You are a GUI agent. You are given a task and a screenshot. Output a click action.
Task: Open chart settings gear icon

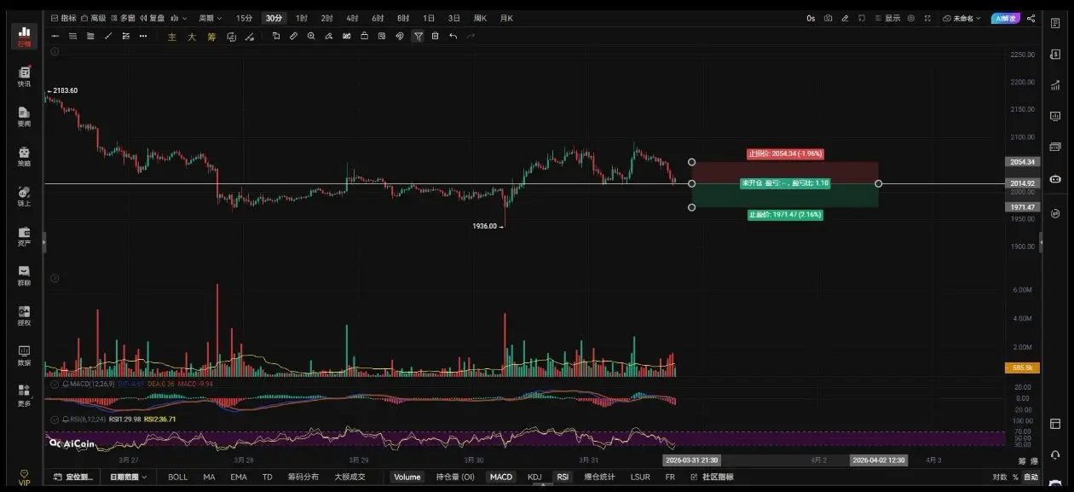911,18
